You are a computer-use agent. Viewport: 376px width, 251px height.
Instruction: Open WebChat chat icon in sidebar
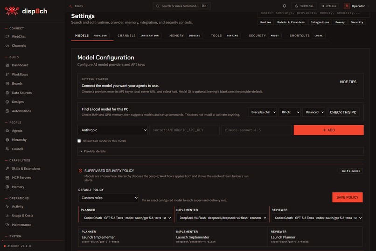[x=7, y=36]
